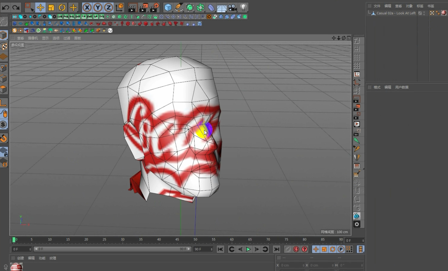The width and height of the screenshot is (448, 271).
Task: Click the TFD plugin button
Action: pos(102,17)
